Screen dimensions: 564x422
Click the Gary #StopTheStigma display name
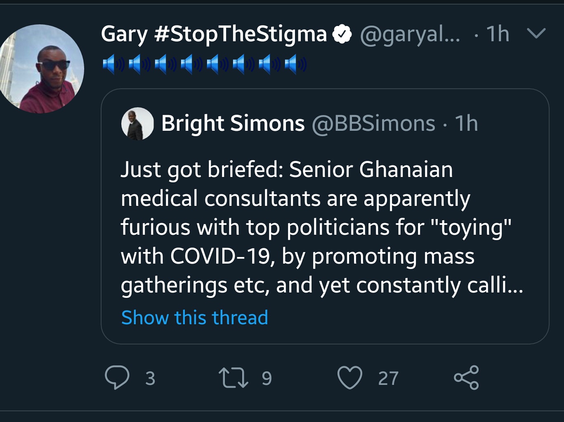(214, 34)
